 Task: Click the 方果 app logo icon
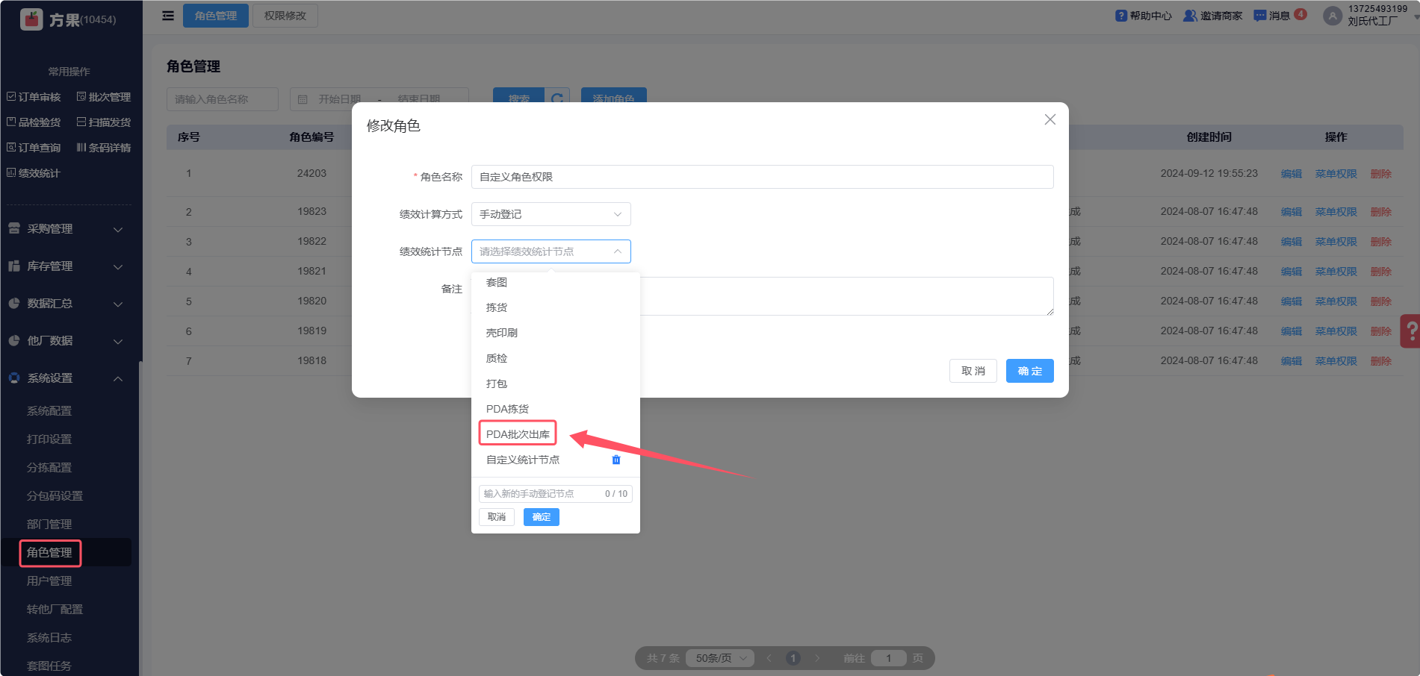[x=31, y=19]
